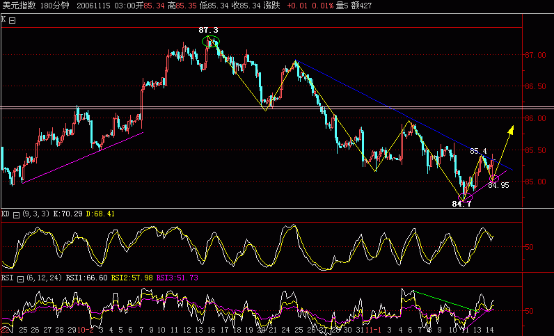Click the 低85.34 low price value
This screenshot has height=336, width=554.
[214, 6]
